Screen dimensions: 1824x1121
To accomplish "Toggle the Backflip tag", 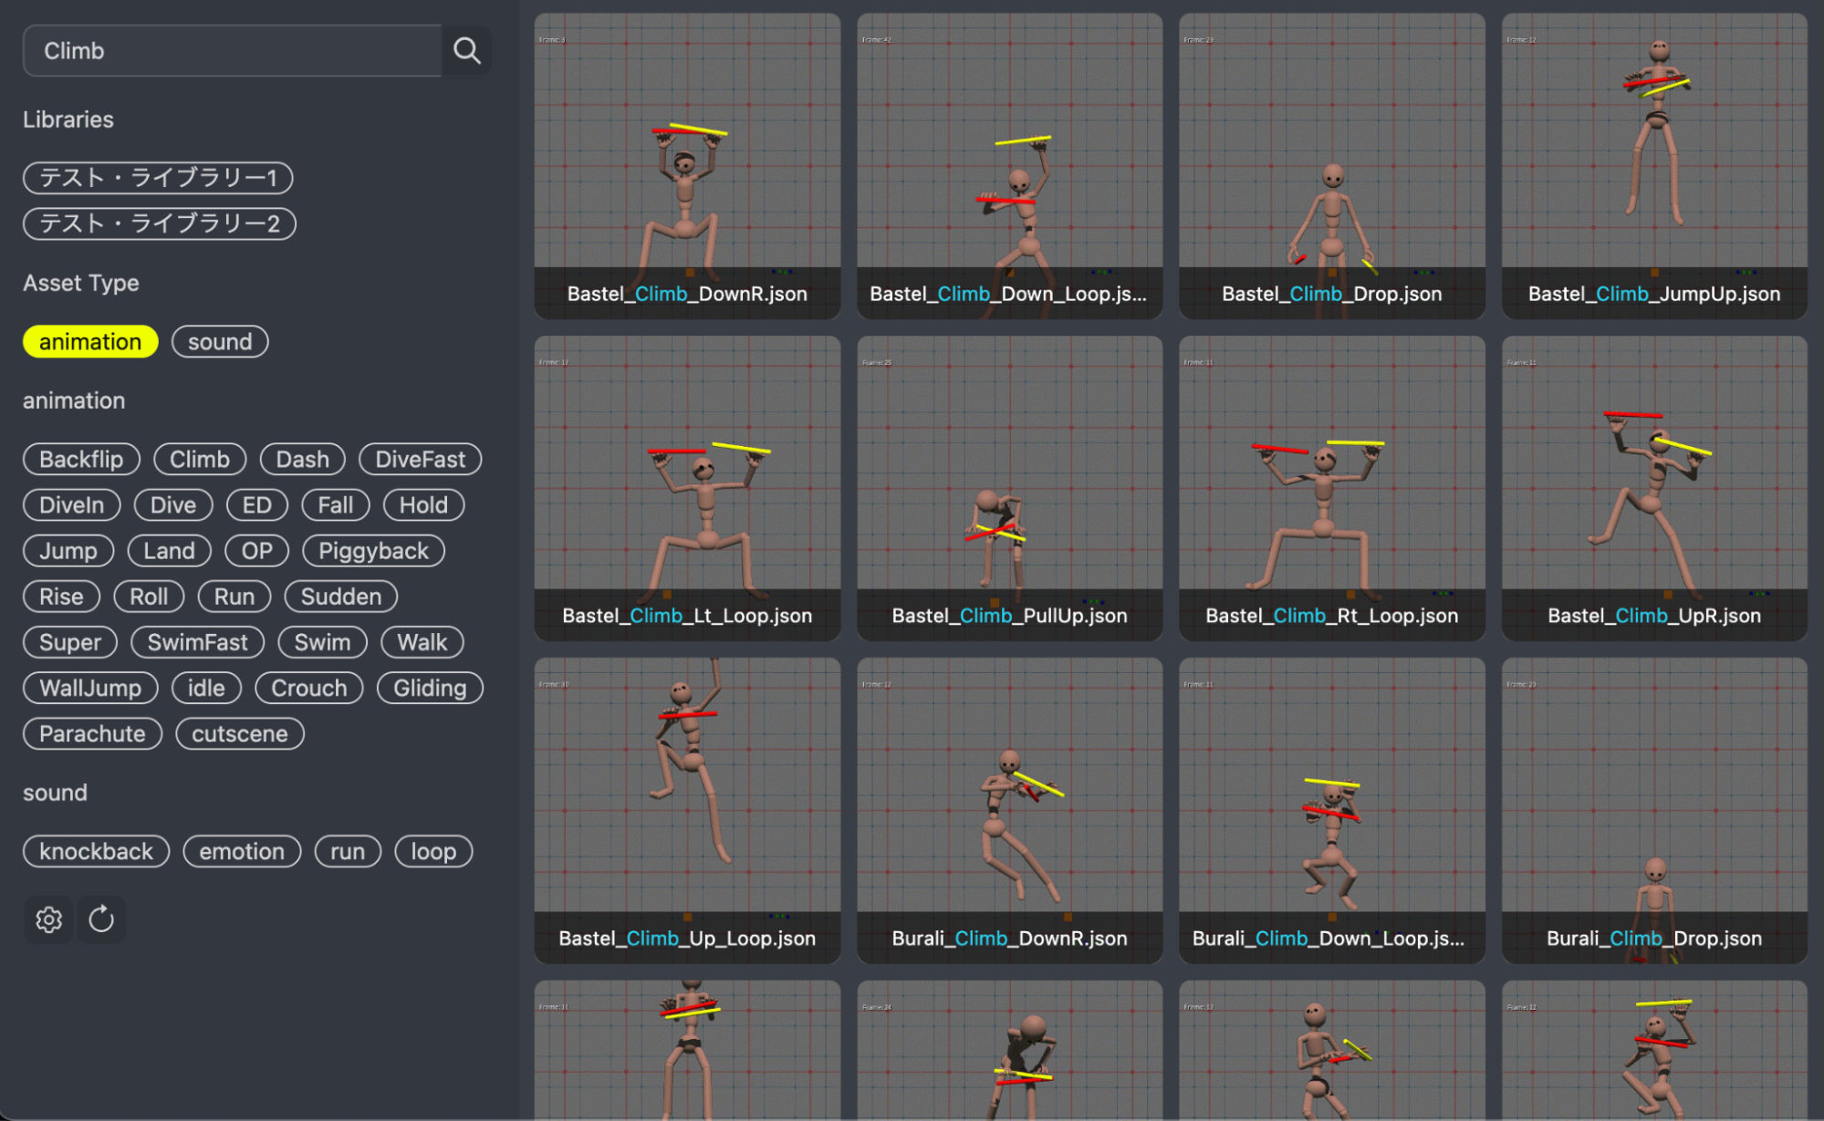I will (x=81, y=459).
